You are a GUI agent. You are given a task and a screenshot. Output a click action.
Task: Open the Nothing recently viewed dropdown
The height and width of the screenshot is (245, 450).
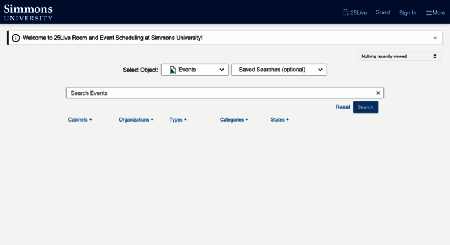399,56
